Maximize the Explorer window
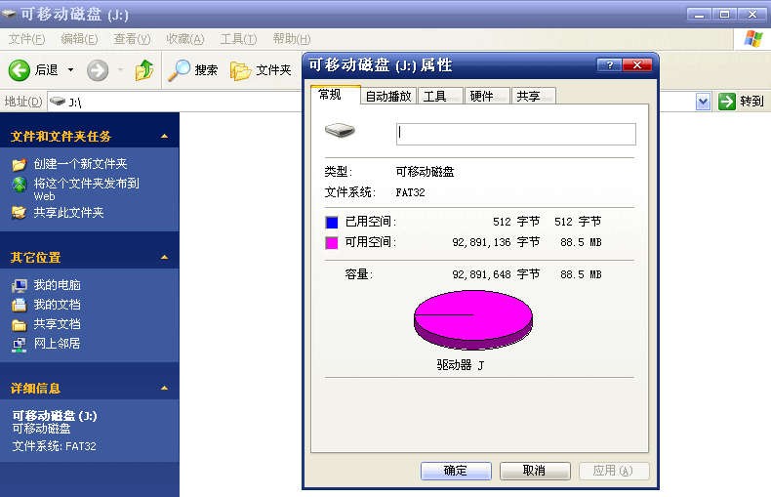771x497 pixels. pos(725,15)
